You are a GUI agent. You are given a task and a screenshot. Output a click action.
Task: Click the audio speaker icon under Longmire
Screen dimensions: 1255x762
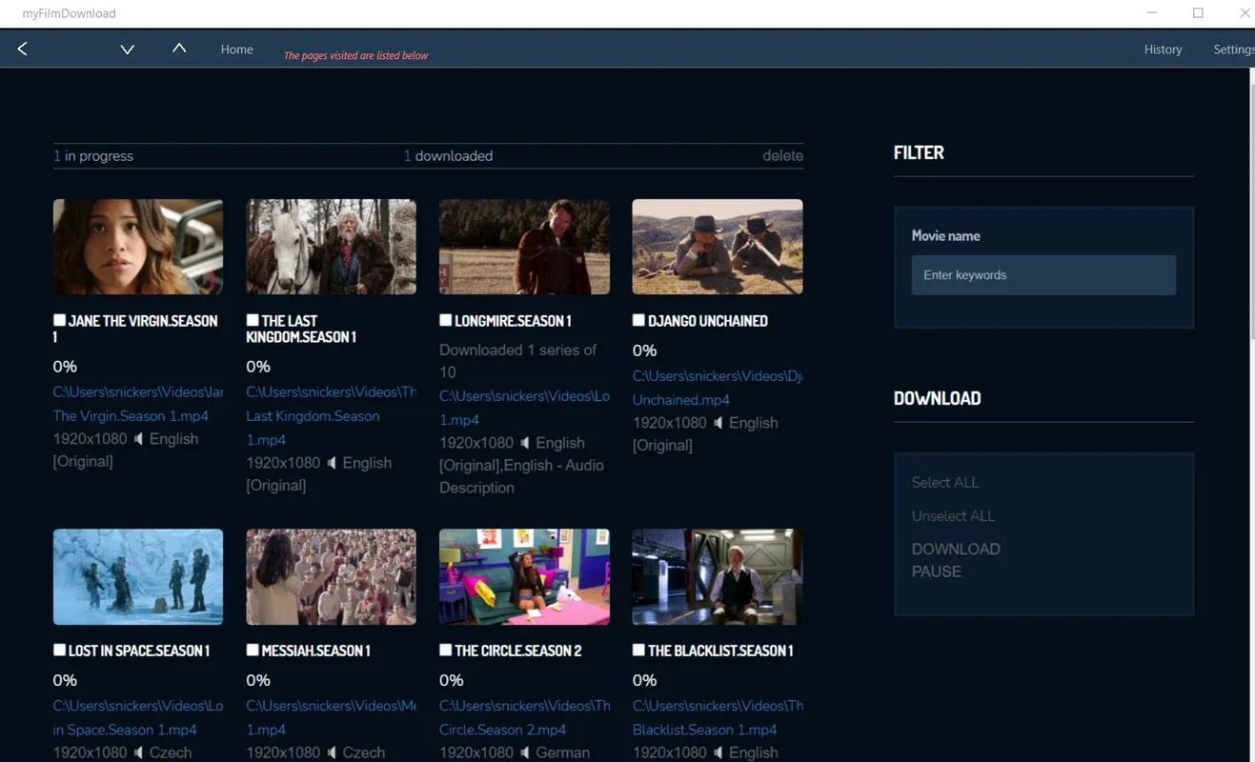click(525, 443)
